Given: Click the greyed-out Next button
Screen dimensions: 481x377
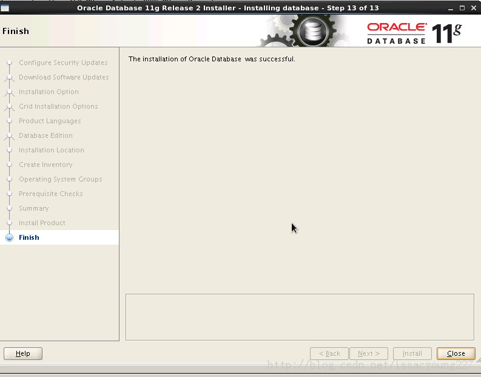Looking at the screenshot, I should [x=369, y=353].
